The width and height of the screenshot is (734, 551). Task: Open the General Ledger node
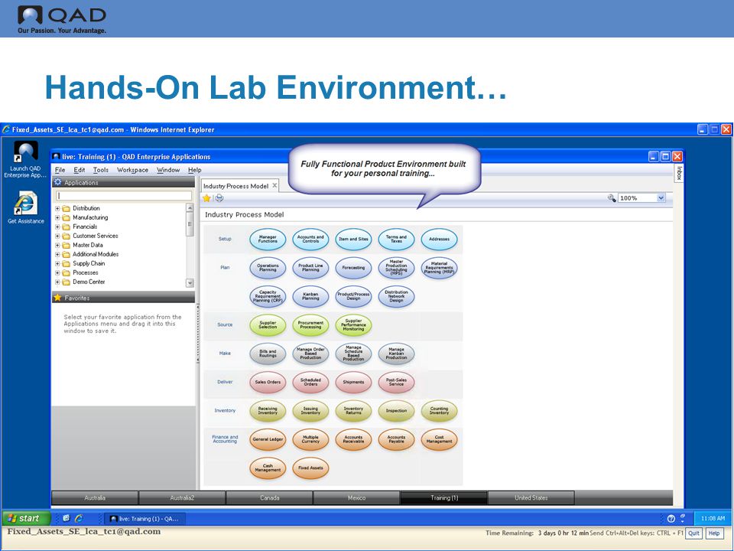(x=268, y=439)
